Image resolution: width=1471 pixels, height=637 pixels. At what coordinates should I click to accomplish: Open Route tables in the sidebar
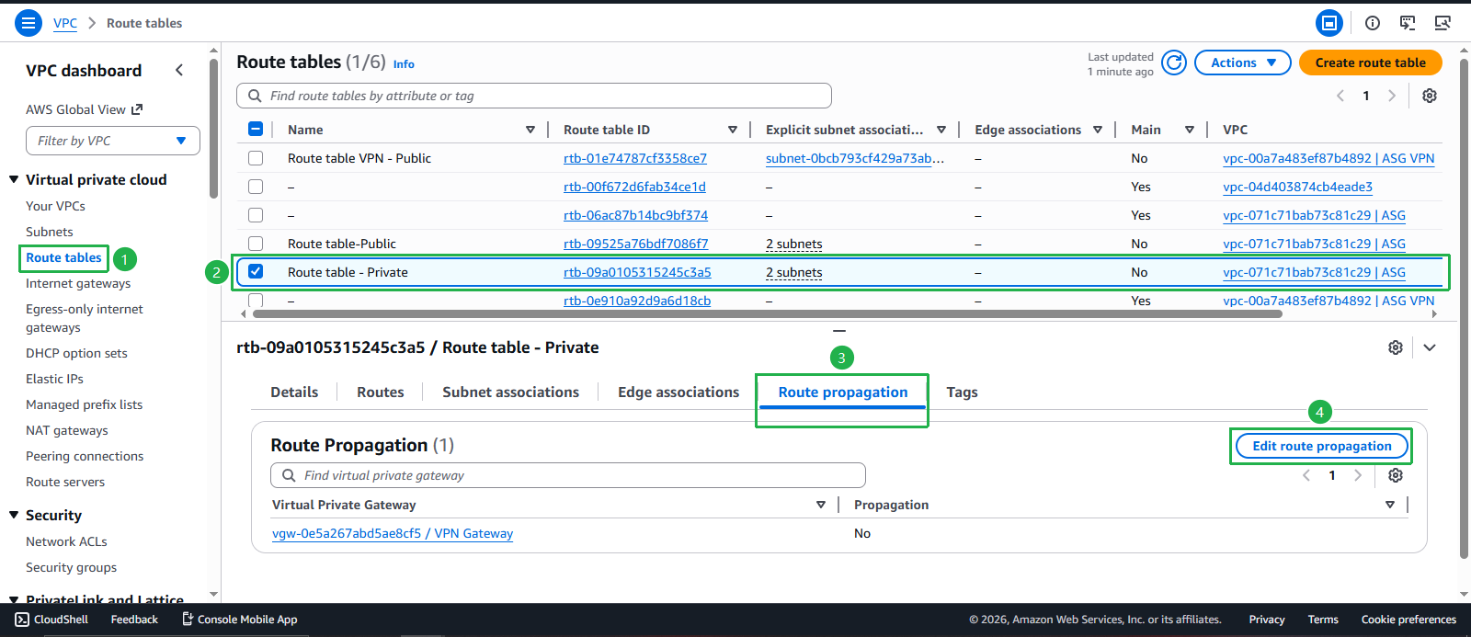tap(63, 257)
